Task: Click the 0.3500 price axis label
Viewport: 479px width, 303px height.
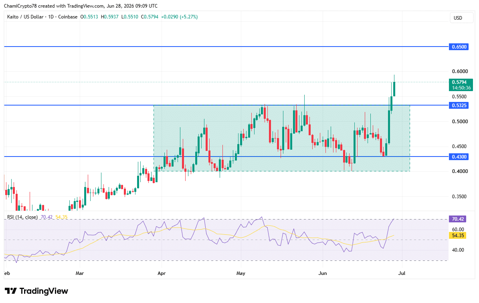Action: point(460,197)
